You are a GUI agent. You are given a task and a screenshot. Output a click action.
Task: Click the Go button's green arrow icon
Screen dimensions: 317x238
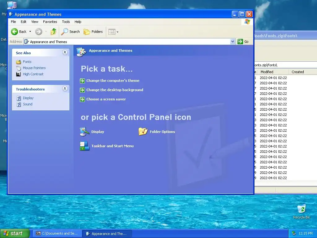tap(240, 42)
